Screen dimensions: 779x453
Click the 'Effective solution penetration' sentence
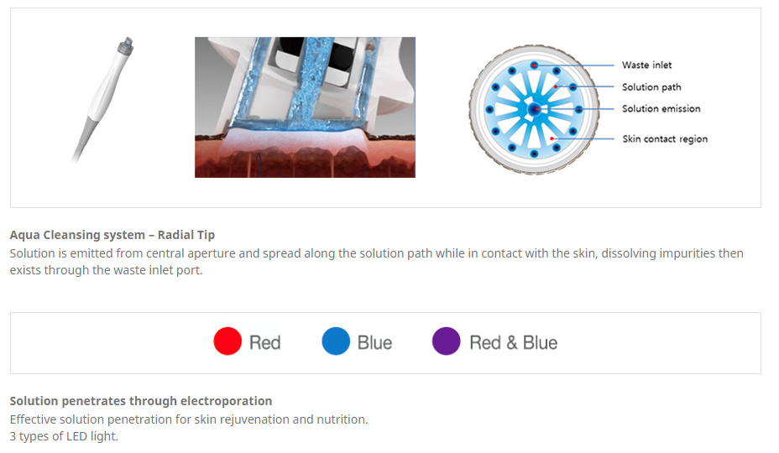coord(189,419)
